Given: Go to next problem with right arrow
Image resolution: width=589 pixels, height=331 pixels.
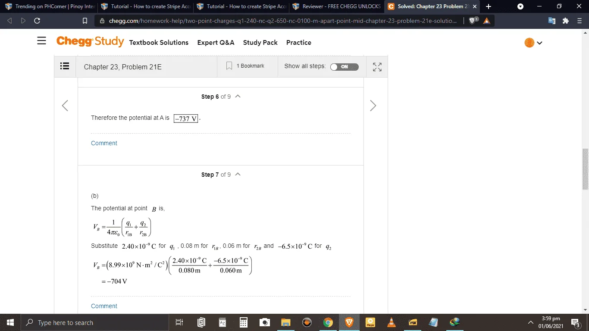Looking at the screenshot, I should pyautogui.click(x=373, y=106).
